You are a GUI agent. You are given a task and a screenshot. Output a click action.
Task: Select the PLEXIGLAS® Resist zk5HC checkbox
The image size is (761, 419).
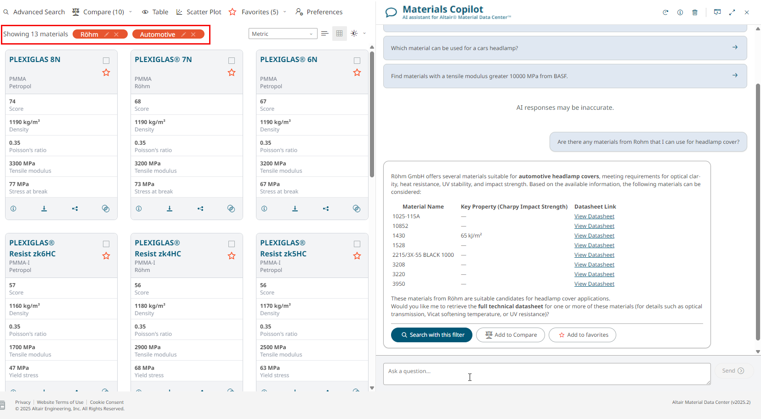(x=357, y=244)
